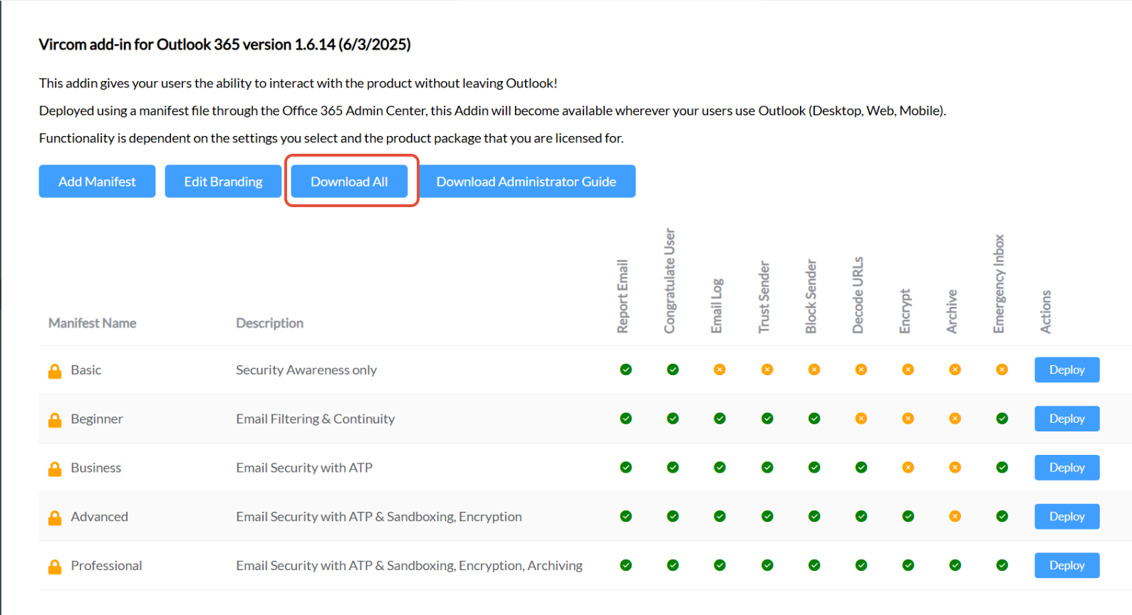Click Advanced row's green Encrypt checkmark

tap(908, 516)
